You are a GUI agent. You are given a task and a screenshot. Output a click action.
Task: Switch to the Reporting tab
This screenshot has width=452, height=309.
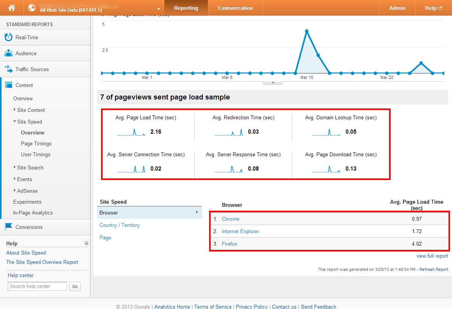click(186, 8)
